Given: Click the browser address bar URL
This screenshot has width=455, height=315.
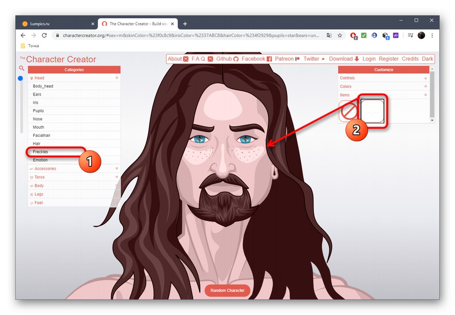Looking at the screenshot, I should [191, 35].
